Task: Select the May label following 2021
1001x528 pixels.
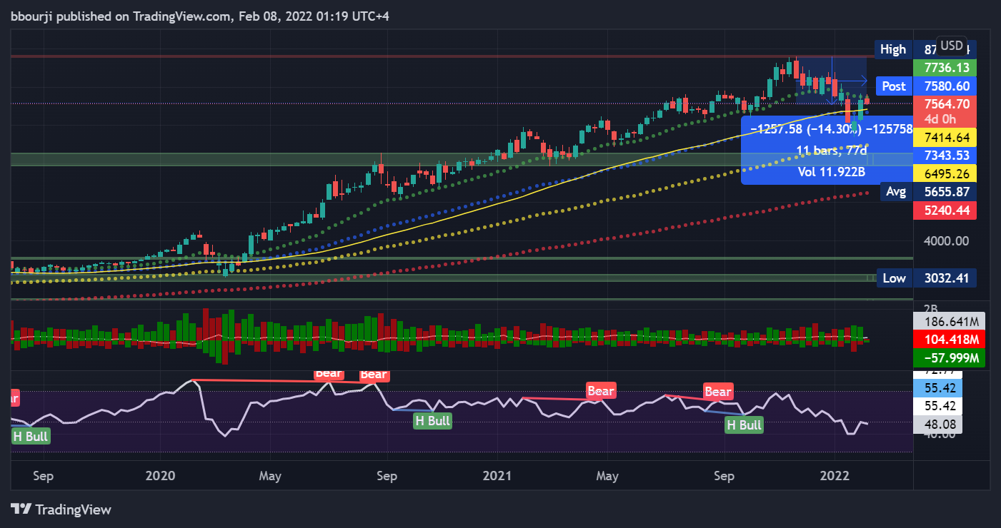Action: point(607,475)
